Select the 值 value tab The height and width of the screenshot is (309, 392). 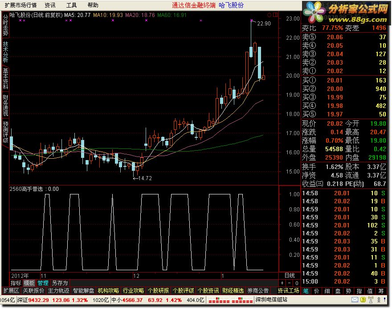click(370, 291)
